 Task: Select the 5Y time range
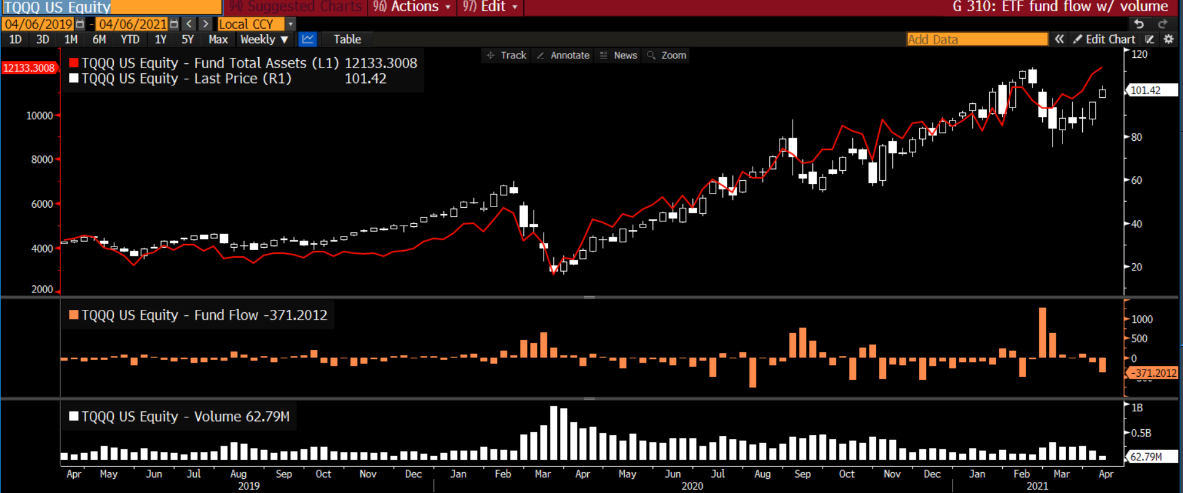point(188,39)
